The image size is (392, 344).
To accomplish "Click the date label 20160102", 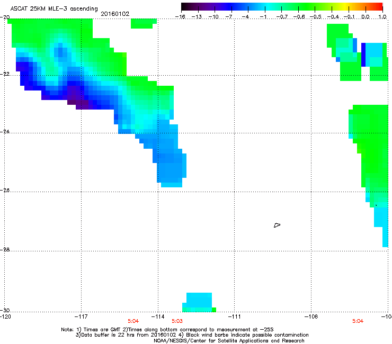I will (x=115, y=14).
